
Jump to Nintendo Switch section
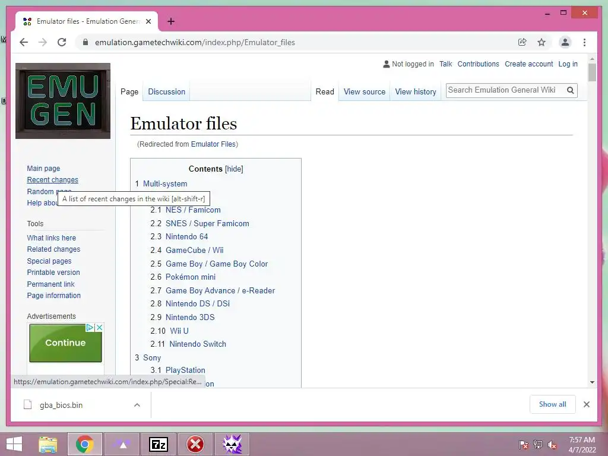point(198,344)
